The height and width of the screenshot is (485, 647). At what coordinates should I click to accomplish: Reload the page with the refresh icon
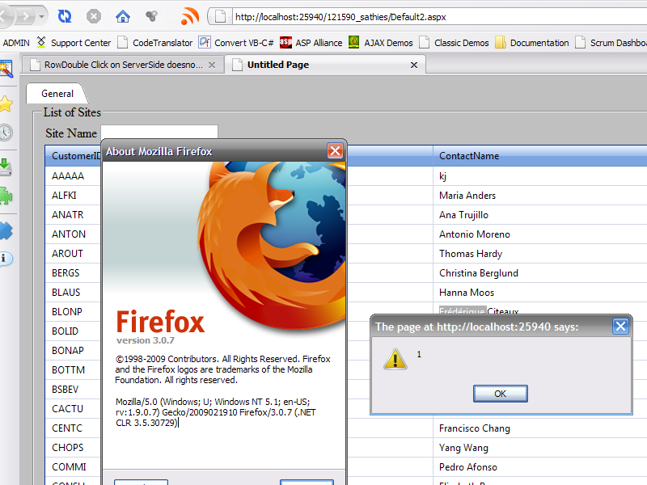[65, 16]
